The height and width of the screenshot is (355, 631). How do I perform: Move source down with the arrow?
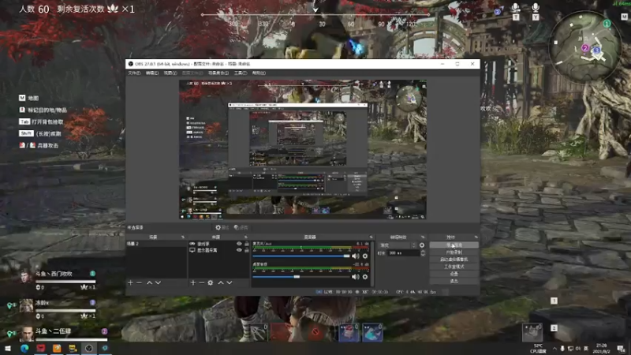230,282
